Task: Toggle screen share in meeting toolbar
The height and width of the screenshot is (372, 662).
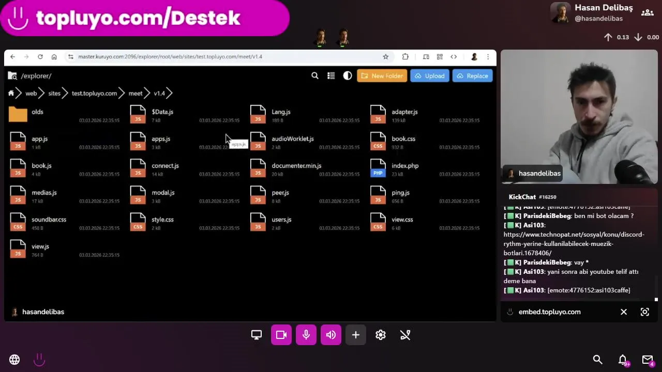Action: click(x=257, y=335)
